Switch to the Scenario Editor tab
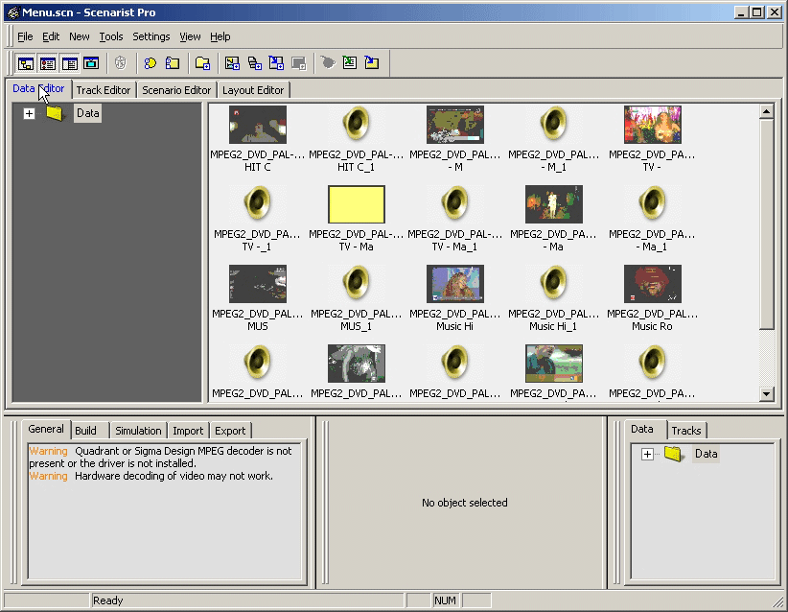 176,90
